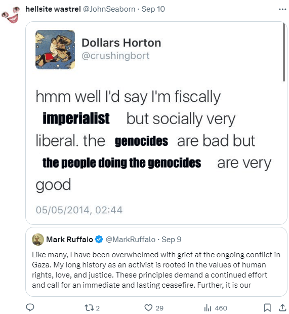Screen dimensions: 289x314
Task: Open the quoted tweet's Sep 9 date
Action: pos(171,240)
